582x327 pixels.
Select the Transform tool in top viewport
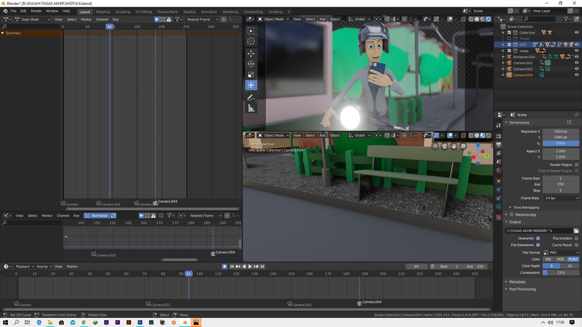tap(251, 85)
